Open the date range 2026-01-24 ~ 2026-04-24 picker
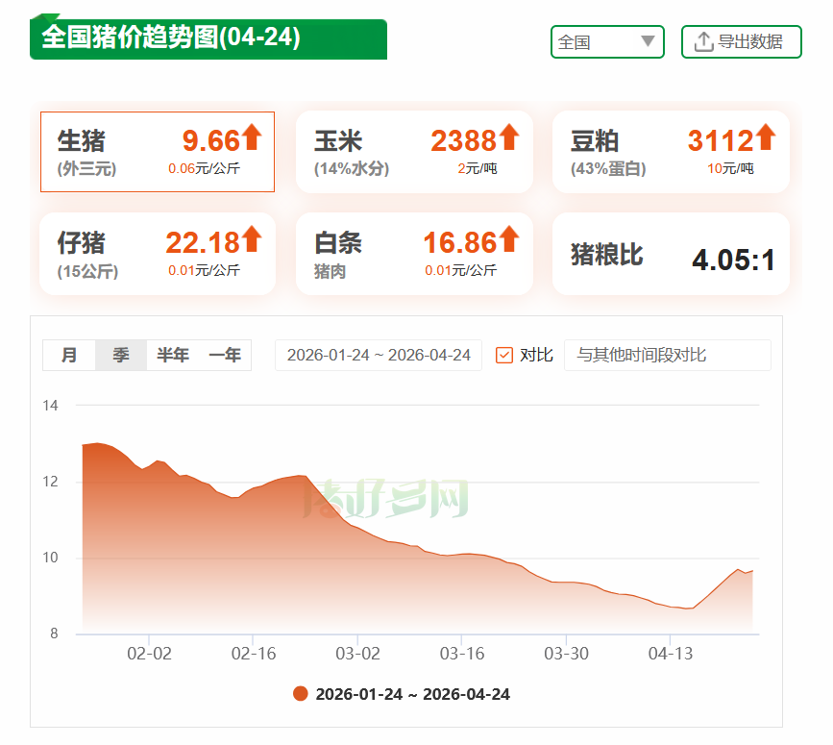Screen dimensions: 833x745 (x=379, y=355)
